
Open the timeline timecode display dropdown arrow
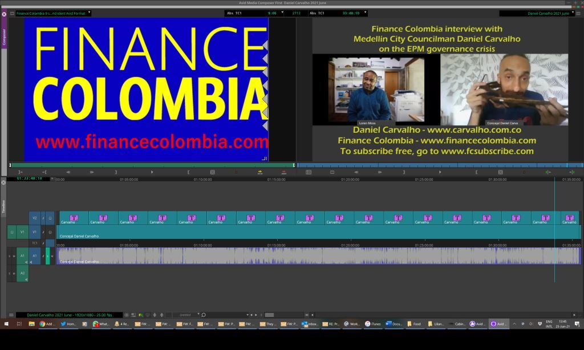pyautogui.click(x=52, y=179)
